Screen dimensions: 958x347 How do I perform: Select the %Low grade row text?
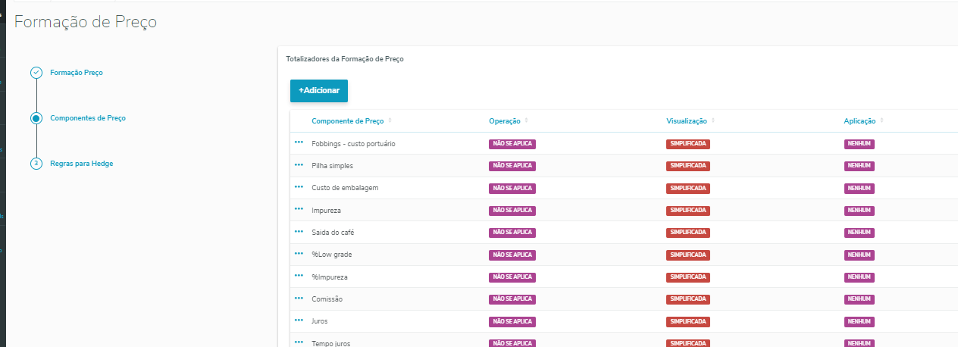pyautogui.click(x=332, y=254)
